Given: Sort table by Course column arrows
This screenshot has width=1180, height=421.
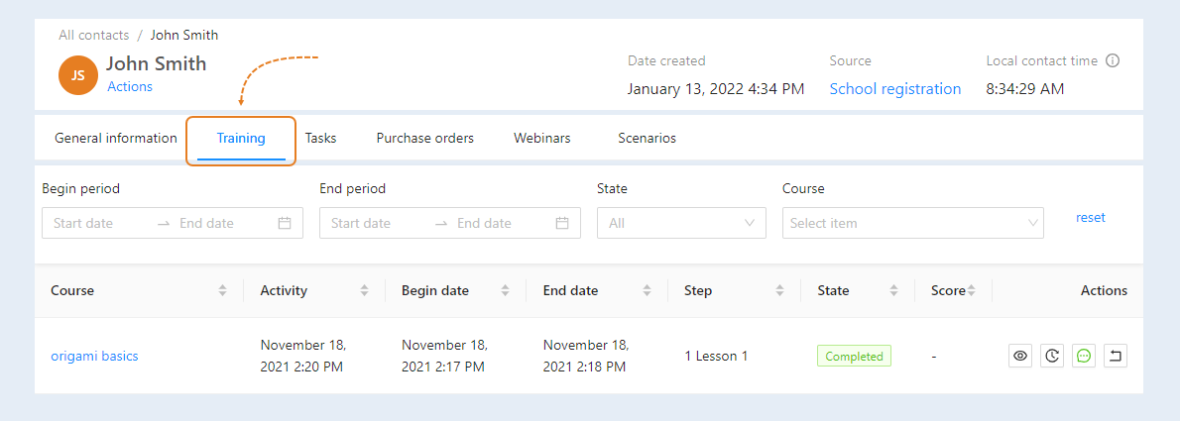Looking at the screenshot, I should pyautogui.click(x=222, y=290).
